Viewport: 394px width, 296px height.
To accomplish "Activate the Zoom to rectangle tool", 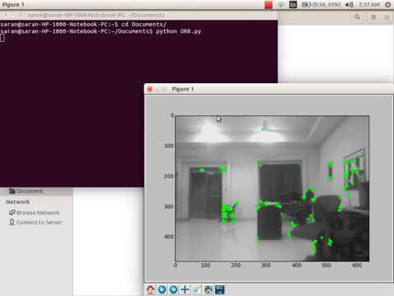I will pyautogui.click(x=197, y=289).
